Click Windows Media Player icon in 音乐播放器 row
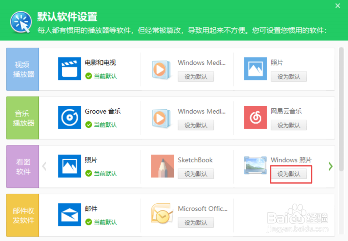The width and height of the screenshot is (348, 241). click(x=161, y=118)
